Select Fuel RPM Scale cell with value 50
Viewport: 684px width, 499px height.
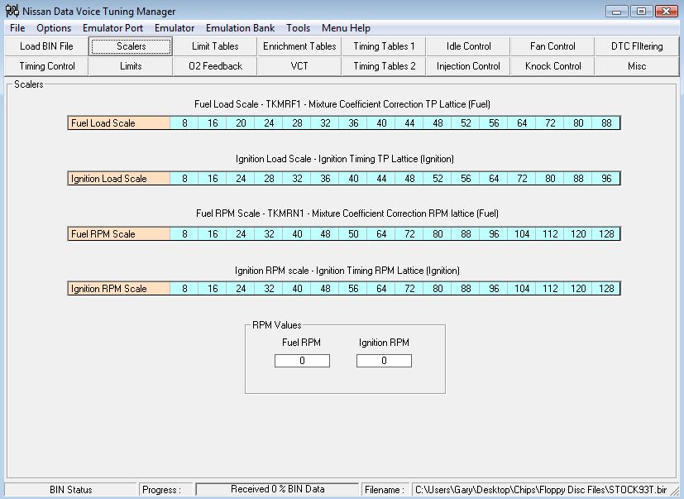point(353,234)
